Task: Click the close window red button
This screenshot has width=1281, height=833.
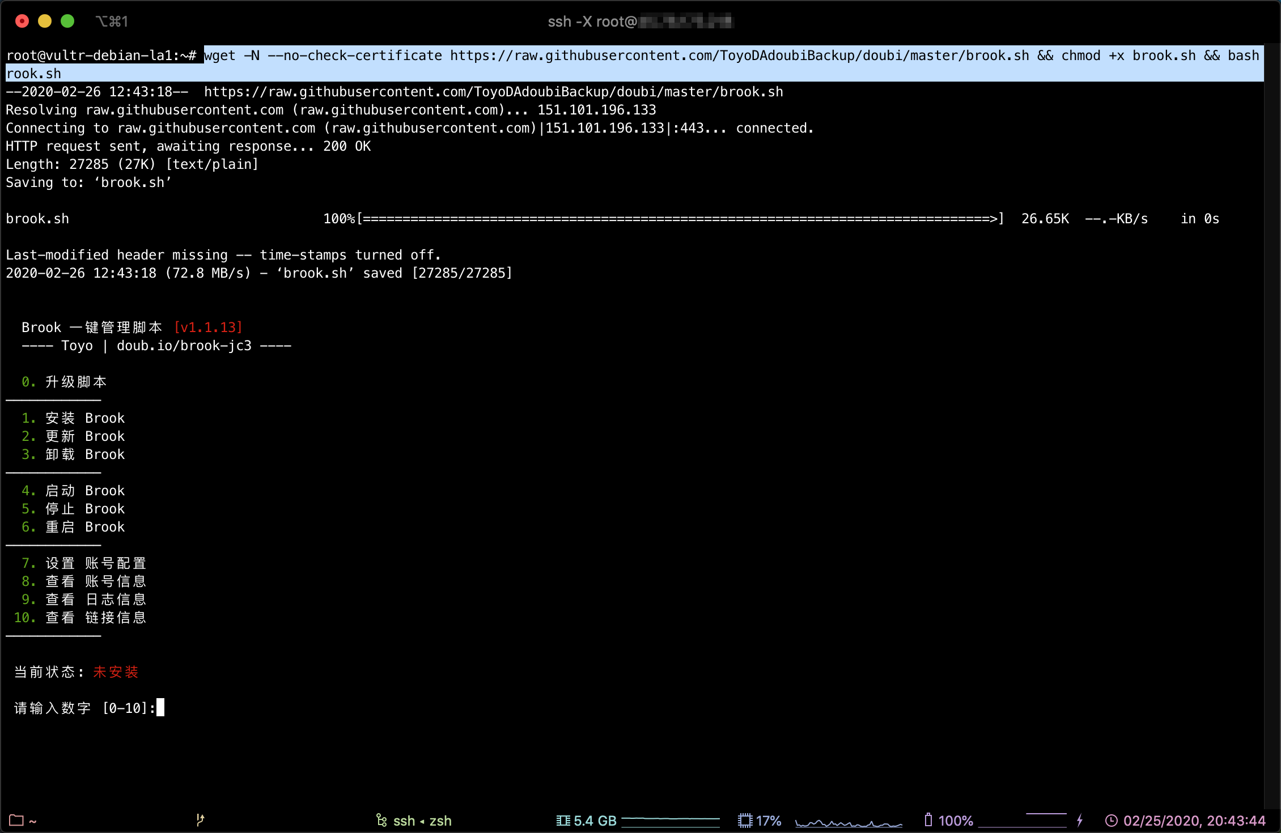Action: tap(22, 21)
